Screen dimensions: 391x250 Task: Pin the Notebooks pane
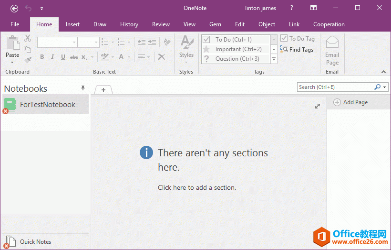click(83, 88)
